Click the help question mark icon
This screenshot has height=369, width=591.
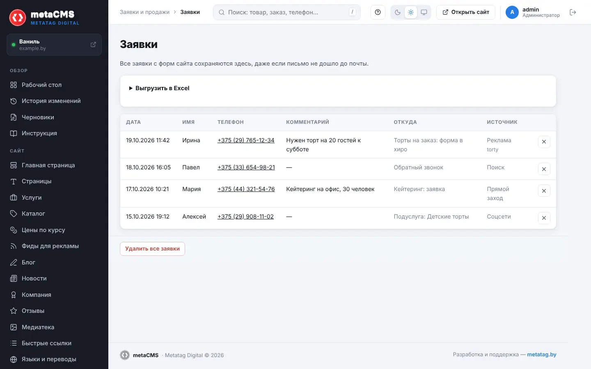378,12
